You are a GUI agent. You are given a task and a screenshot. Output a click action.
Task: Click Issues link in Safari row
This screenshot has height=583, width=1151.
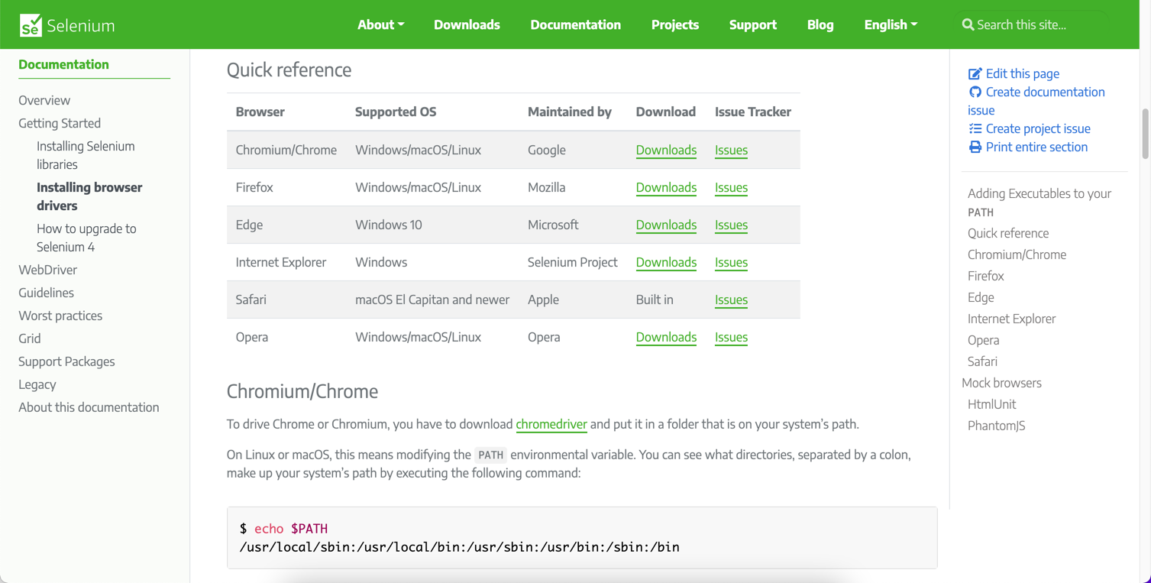click(731, 300)
